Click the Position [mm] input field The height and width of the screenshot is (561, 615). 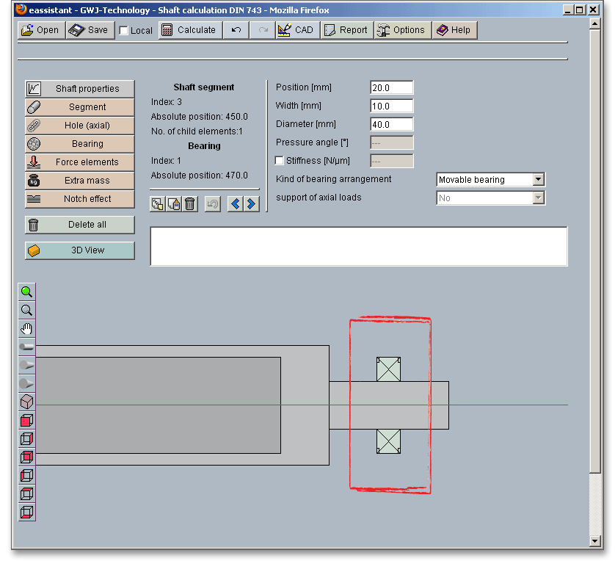point(391,88)
